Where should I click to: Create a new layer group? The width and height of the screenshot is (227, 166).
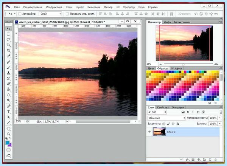click(204, 160)
